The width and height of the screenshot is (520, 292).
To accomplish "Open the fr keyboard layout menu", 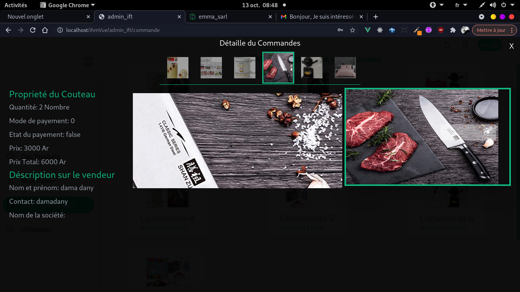I will [461, 5].
